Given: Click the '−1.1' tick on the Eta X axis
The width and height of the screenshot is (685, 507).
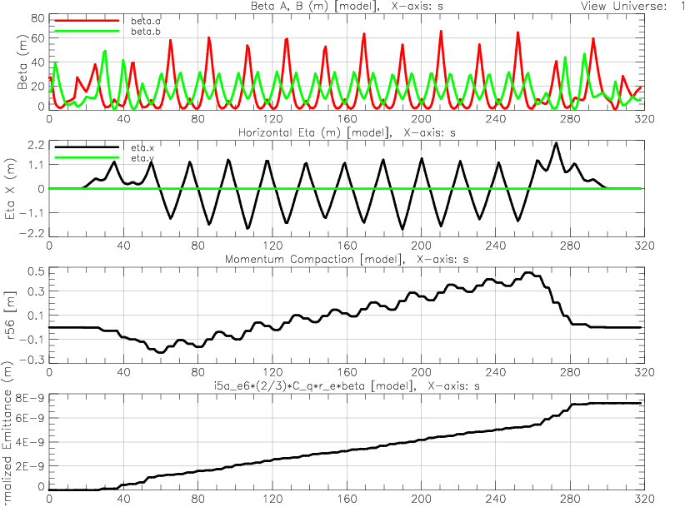Looking at the screenshot, I should tap(32, 213).
